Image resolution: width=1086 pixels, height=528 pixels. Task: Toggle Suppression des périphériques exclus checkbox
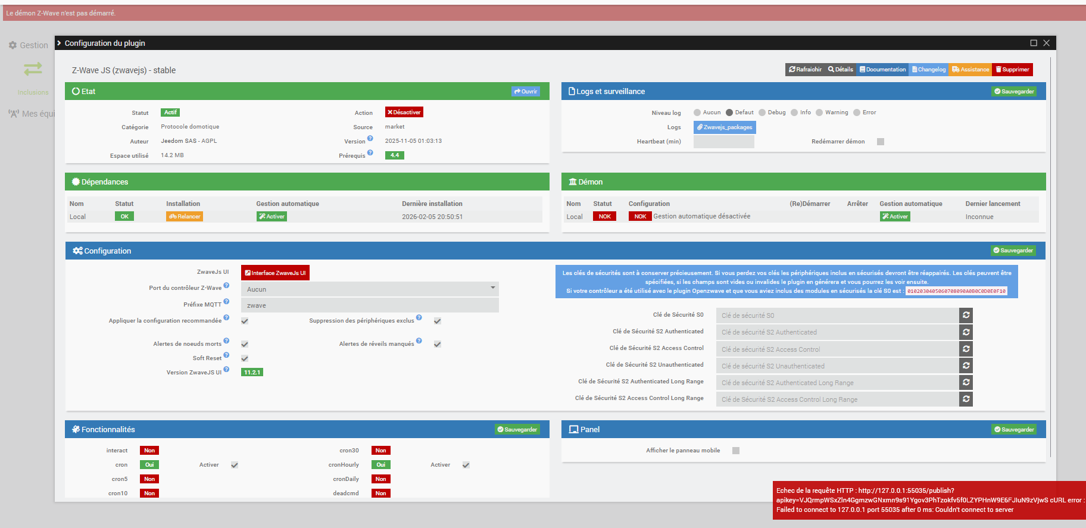coord(438,321)
